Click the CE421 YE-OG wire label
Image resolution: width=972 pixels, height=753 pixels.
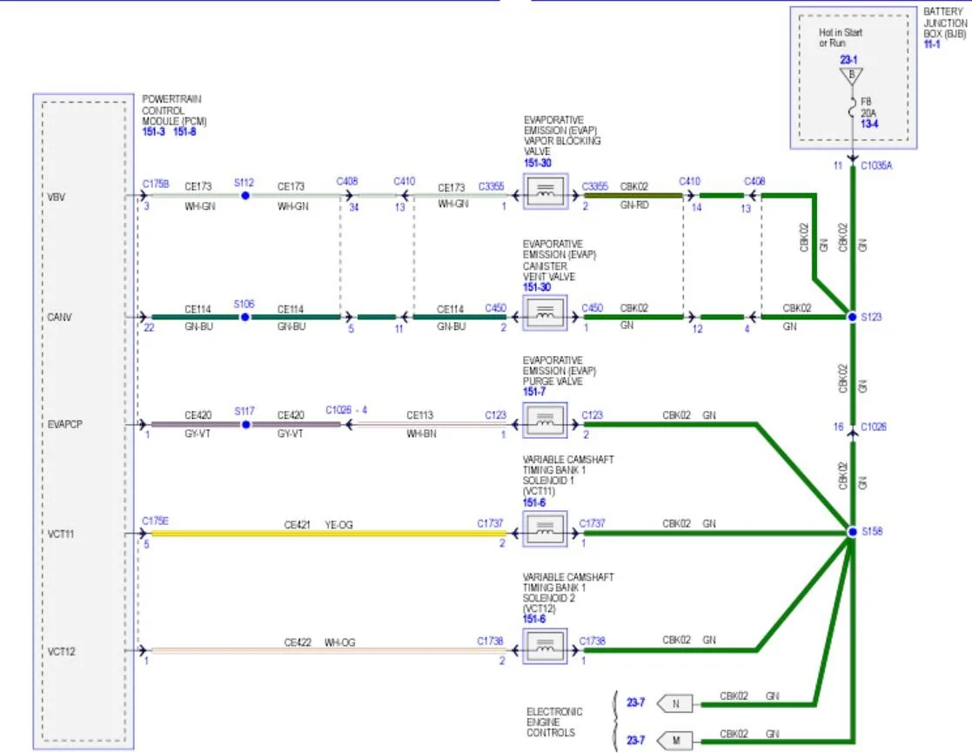318,525
